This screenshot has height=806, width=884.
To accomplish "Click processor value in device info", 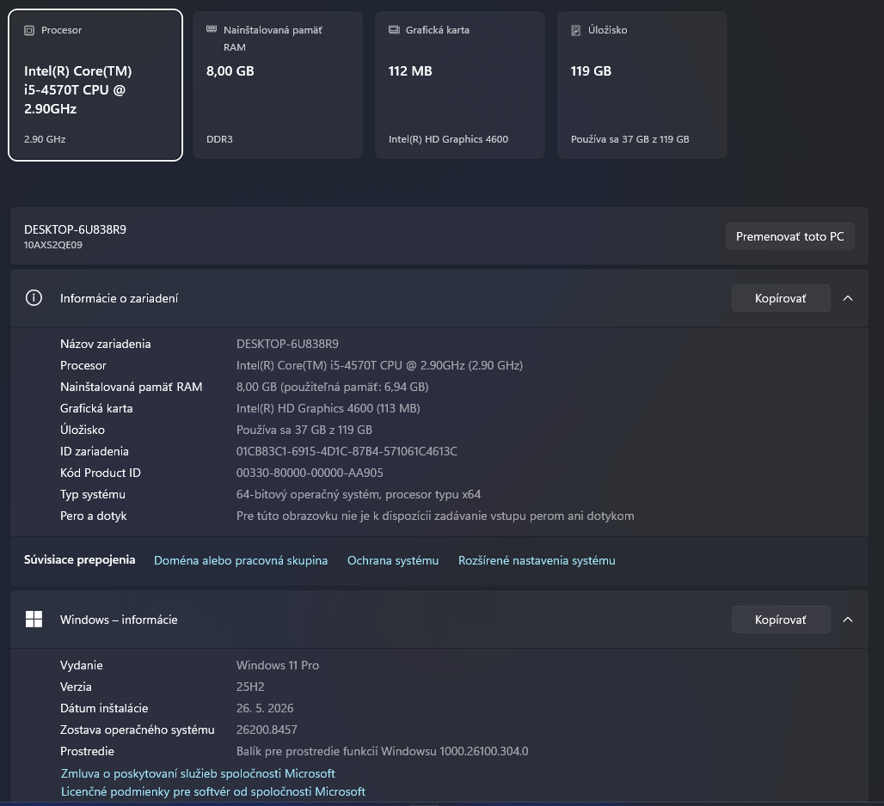I will [x=379, y=365].
